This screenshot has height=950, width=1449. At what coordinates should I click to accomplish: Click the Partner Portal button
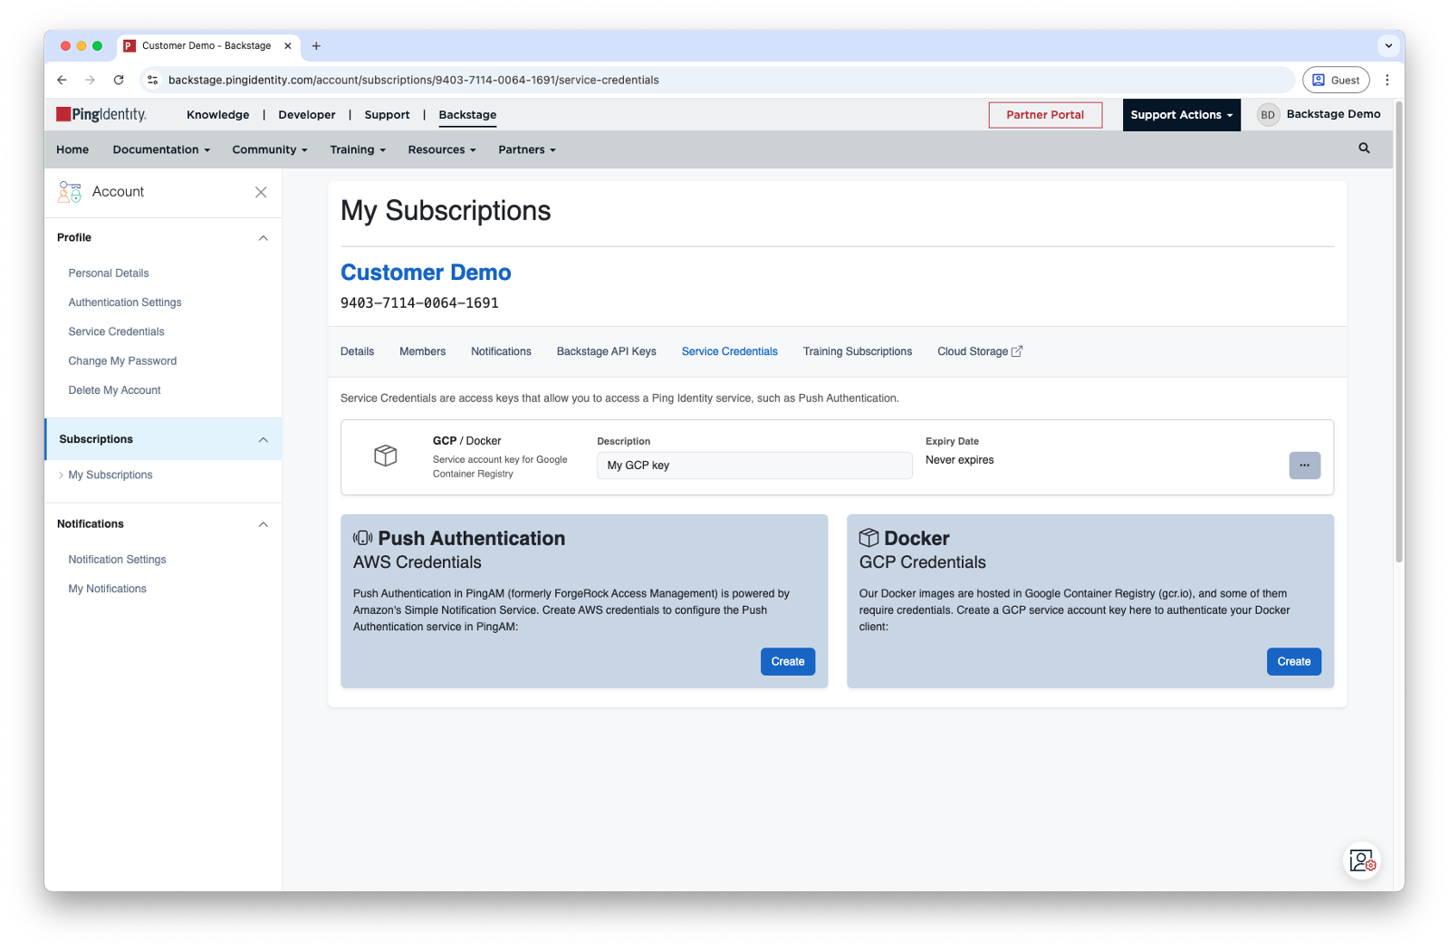[x=1045, y=115]
